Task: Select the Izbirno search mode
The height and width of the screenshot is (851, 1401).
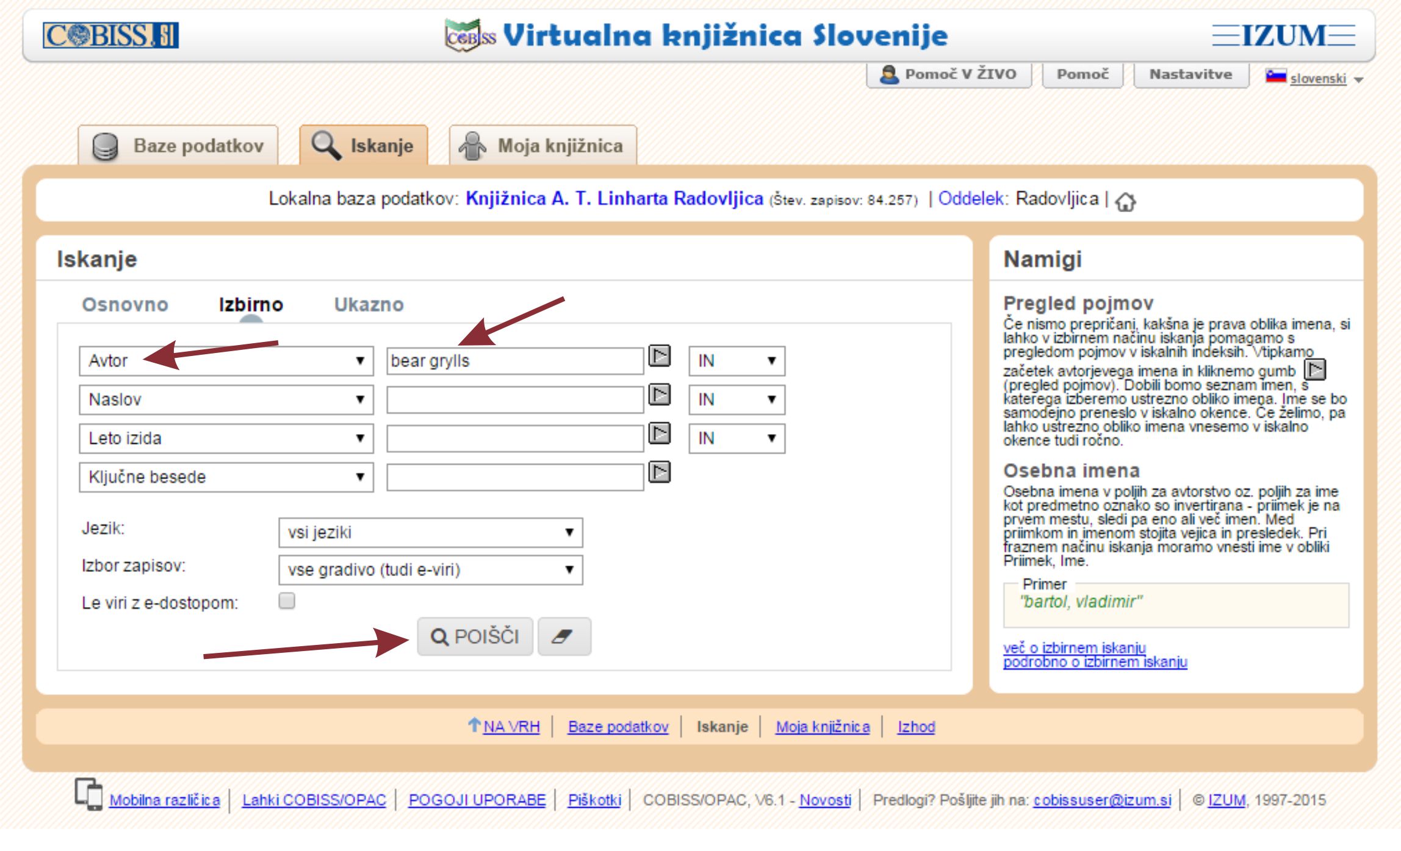Action: point(251,304)
